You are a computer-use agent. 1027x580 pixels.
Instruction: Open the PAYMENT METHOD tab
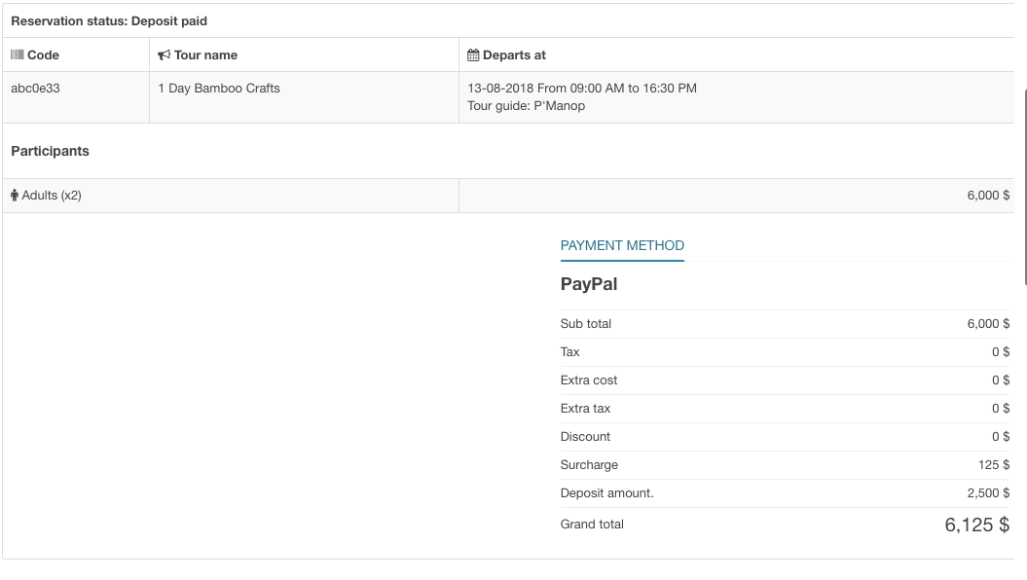[622, 246]
